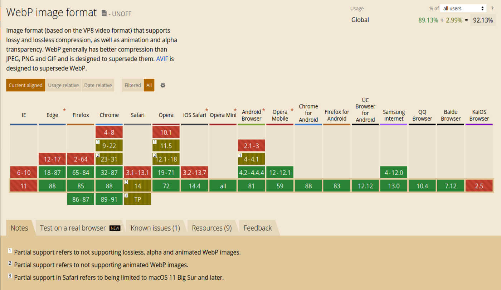501x290 pixels.
Task: Click the document icon beside UNOFF status
Action: click(x=104, y=13)
